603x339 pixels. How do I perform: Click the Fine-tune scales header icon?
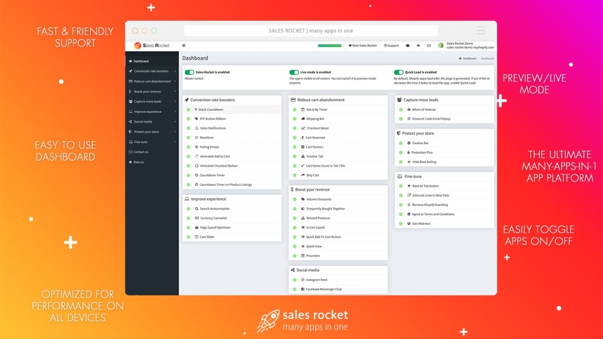(x=400, y=177)
